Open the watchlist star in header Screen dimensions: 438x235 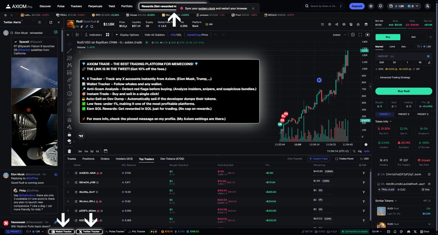tap(371, 6)
